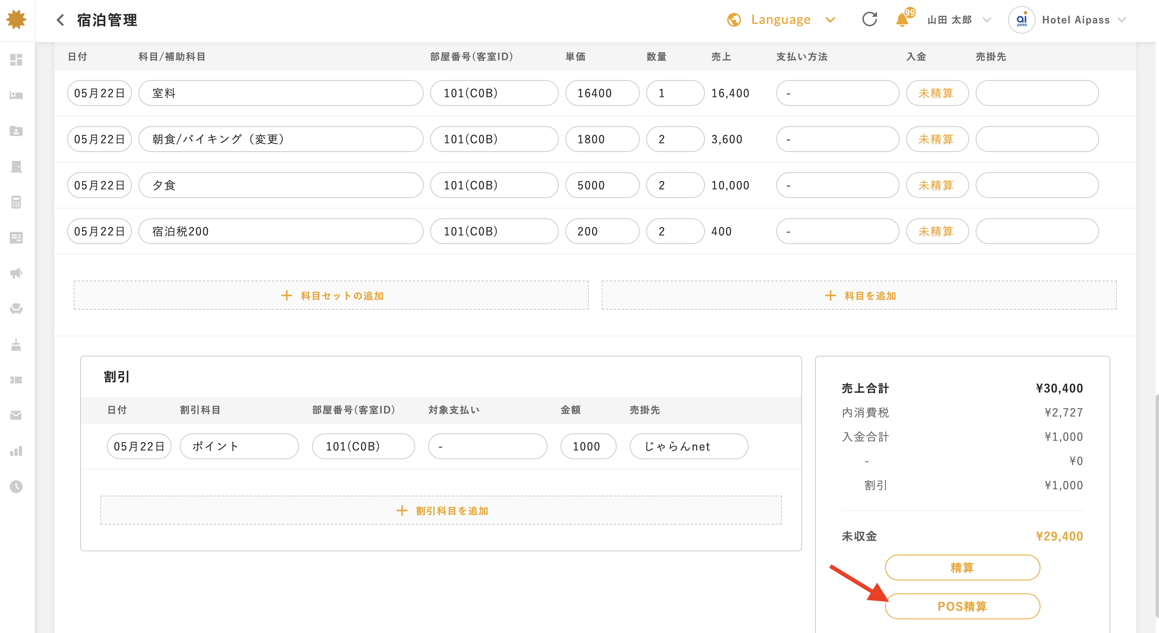The height and width of the screenshot is (633, 1159).
Task: Expand the 山田 太郎 user menu chevron
Action: click(x=987, y=20)
